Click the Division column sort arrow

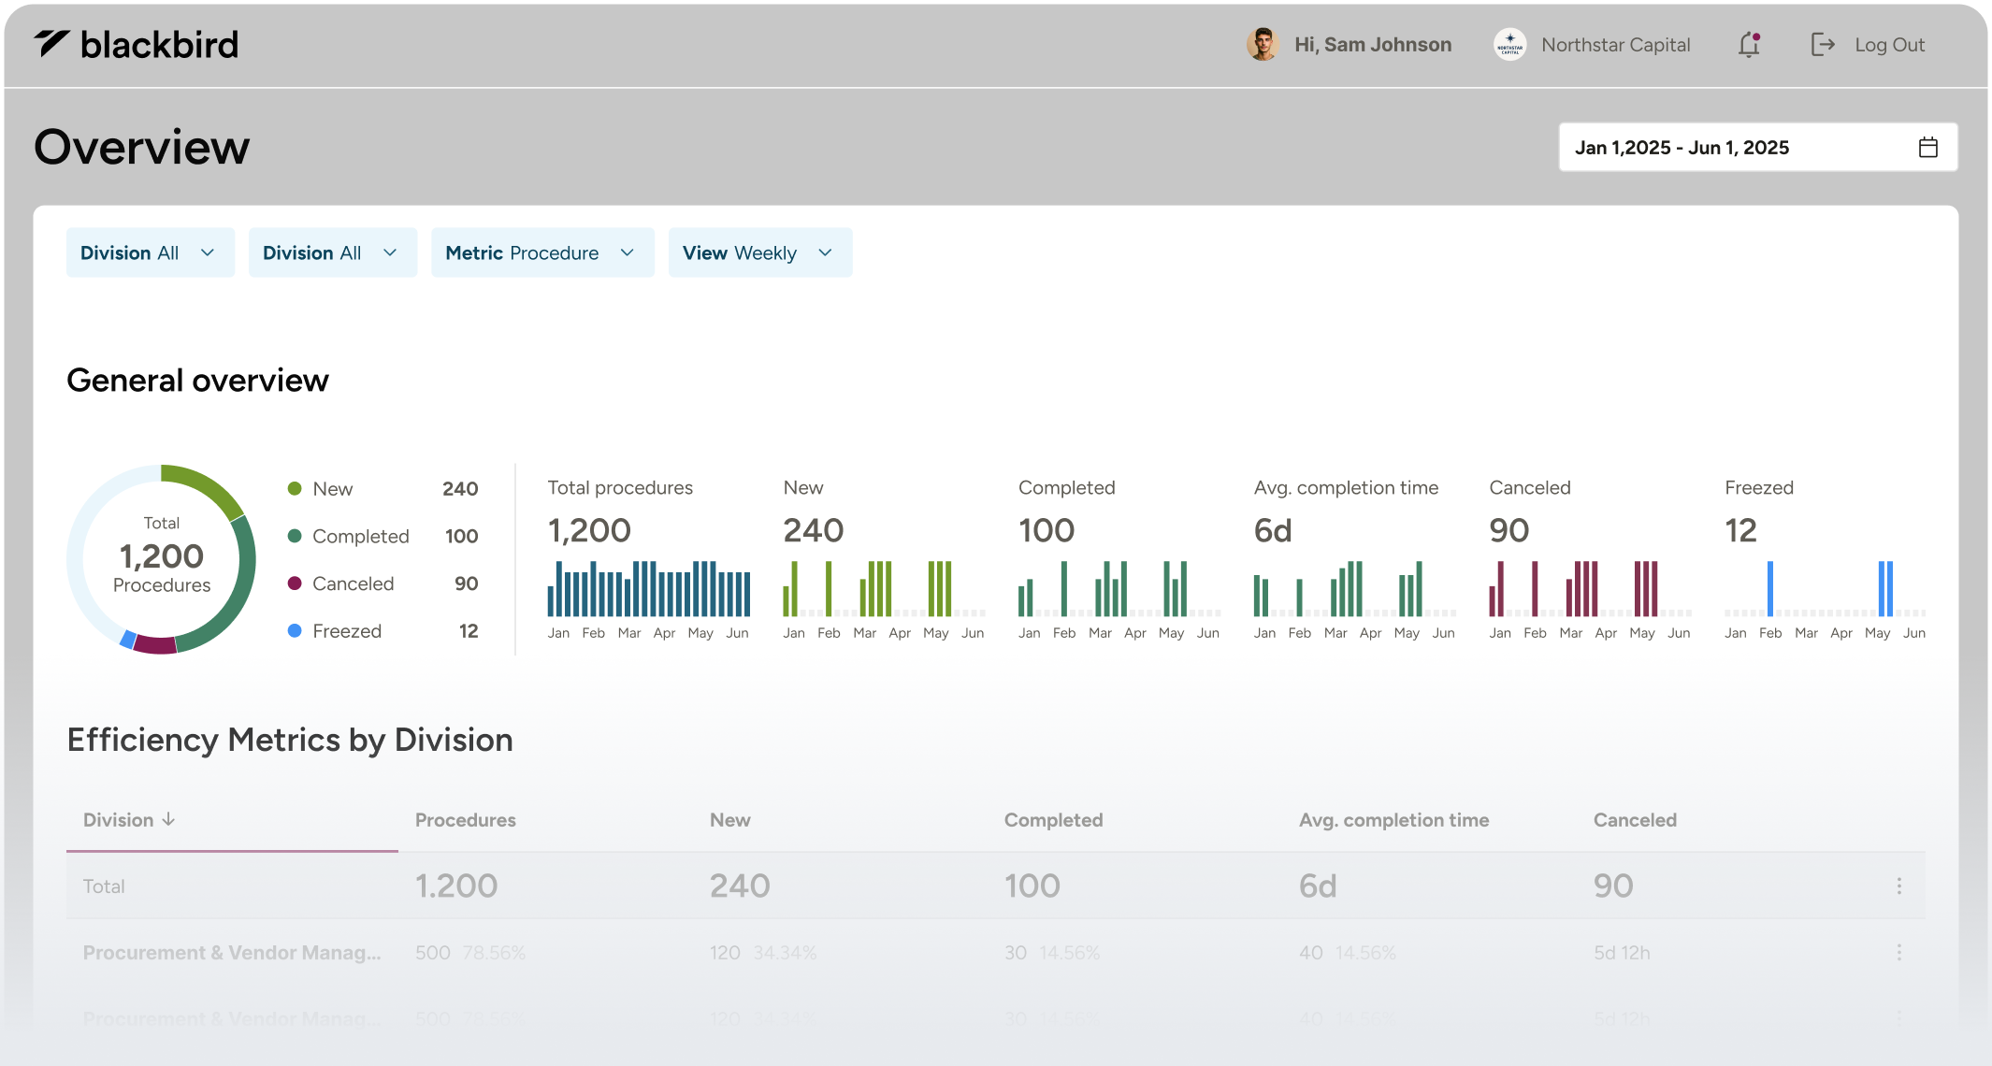tap(168, 819)
